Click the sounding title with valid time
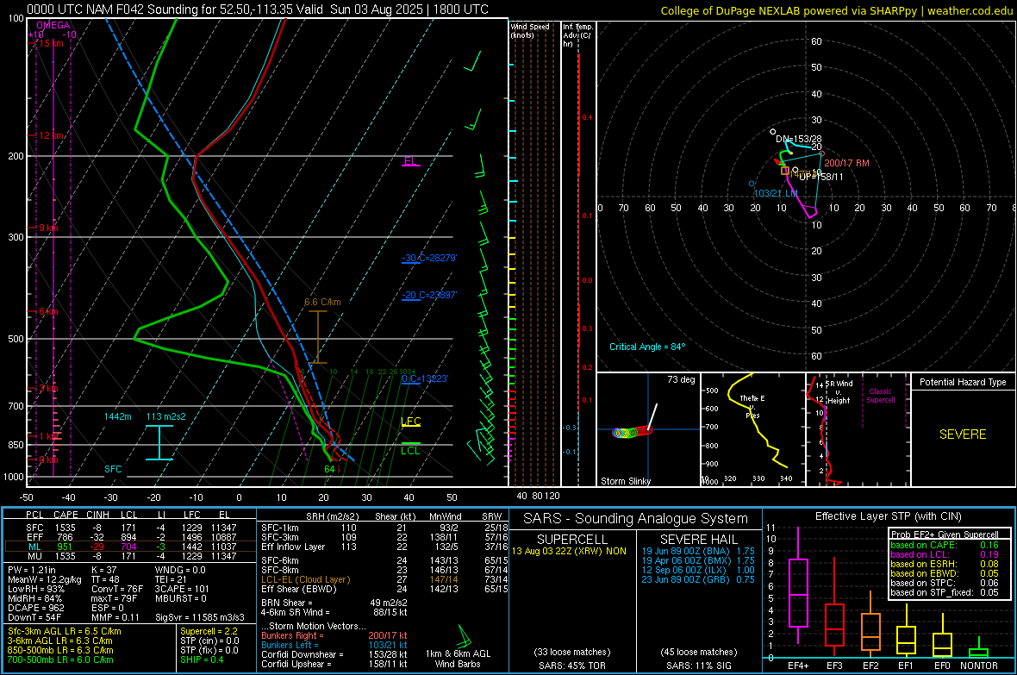This screenshot has height=675, width=1017. coord(258,9)
